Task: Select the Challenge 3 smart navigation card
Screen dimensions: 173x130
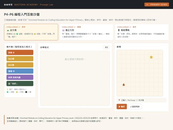Action: [142, 32]
